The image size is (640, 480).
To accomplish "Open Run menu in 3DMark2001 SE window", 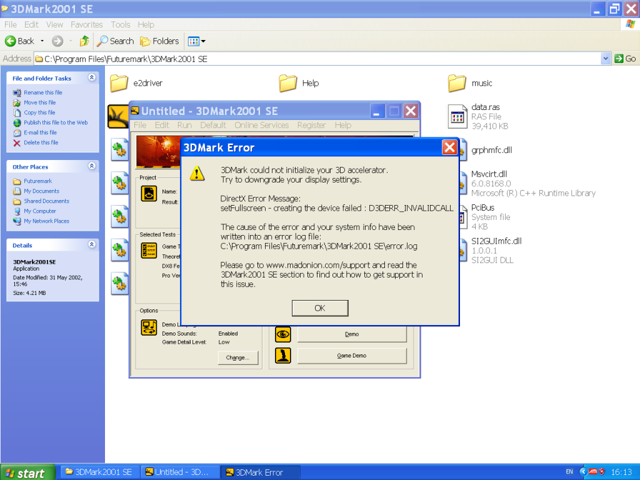I will click(x=184, y=125).
